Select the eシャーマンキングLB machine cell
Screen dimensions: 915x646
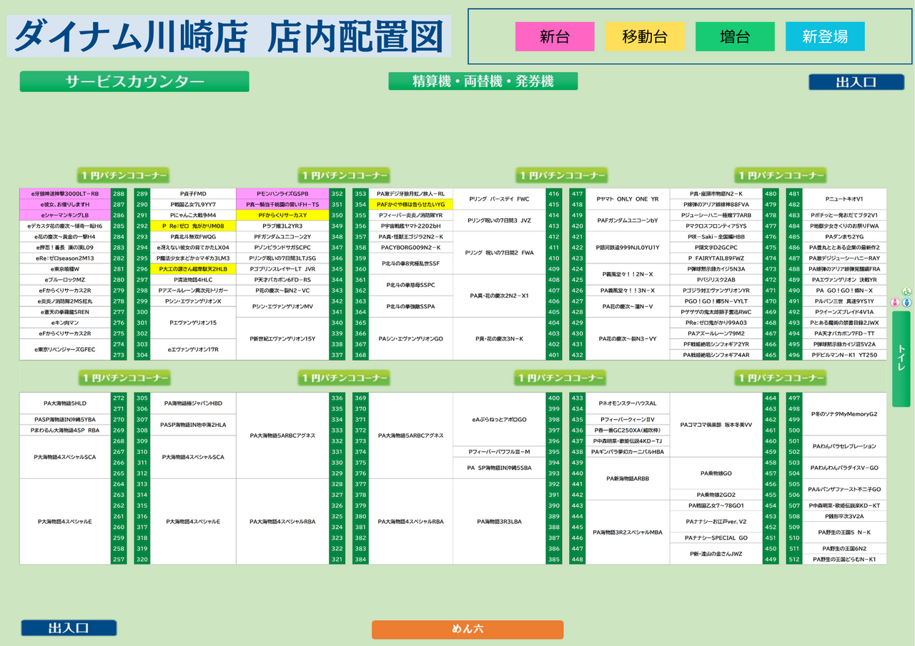[x=65, y=215]
